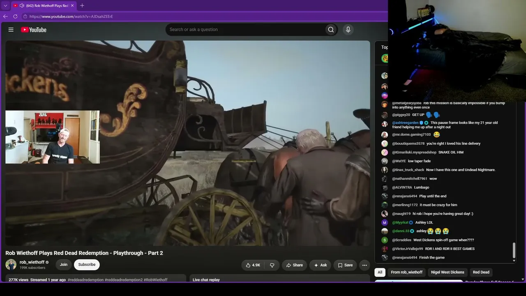Screen dimensions: 526x296
Task: Open @IGmariluki.myspreadshop's chat avatar
Action: (x=385, y=153)
